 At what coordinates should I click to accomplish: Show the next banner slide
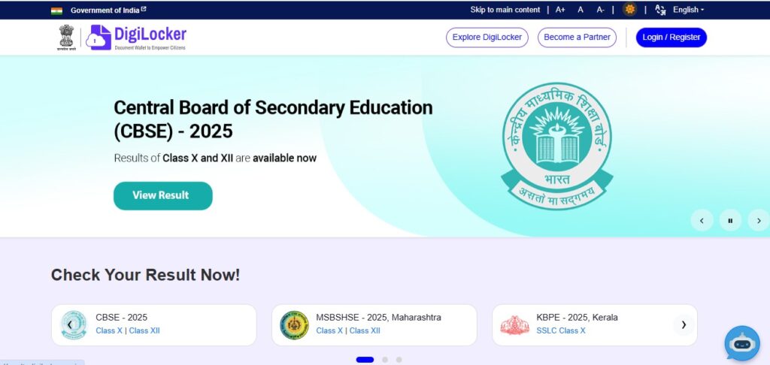click(x=759, y=221)
